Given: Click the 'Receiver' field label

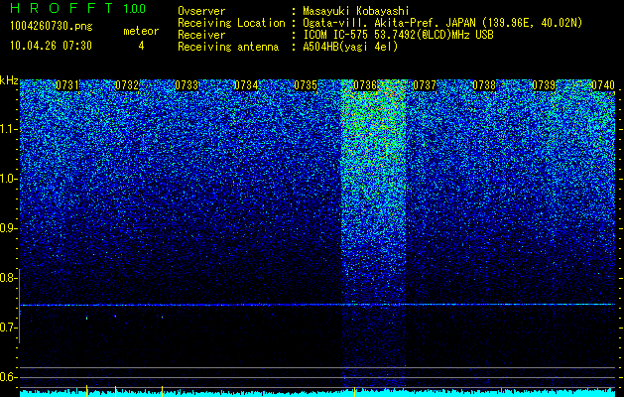Looking at the screenshot, I should tap(201, 35).
